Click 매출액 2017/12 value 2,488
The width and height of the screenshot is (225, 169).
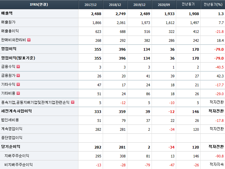click(96, 14)
